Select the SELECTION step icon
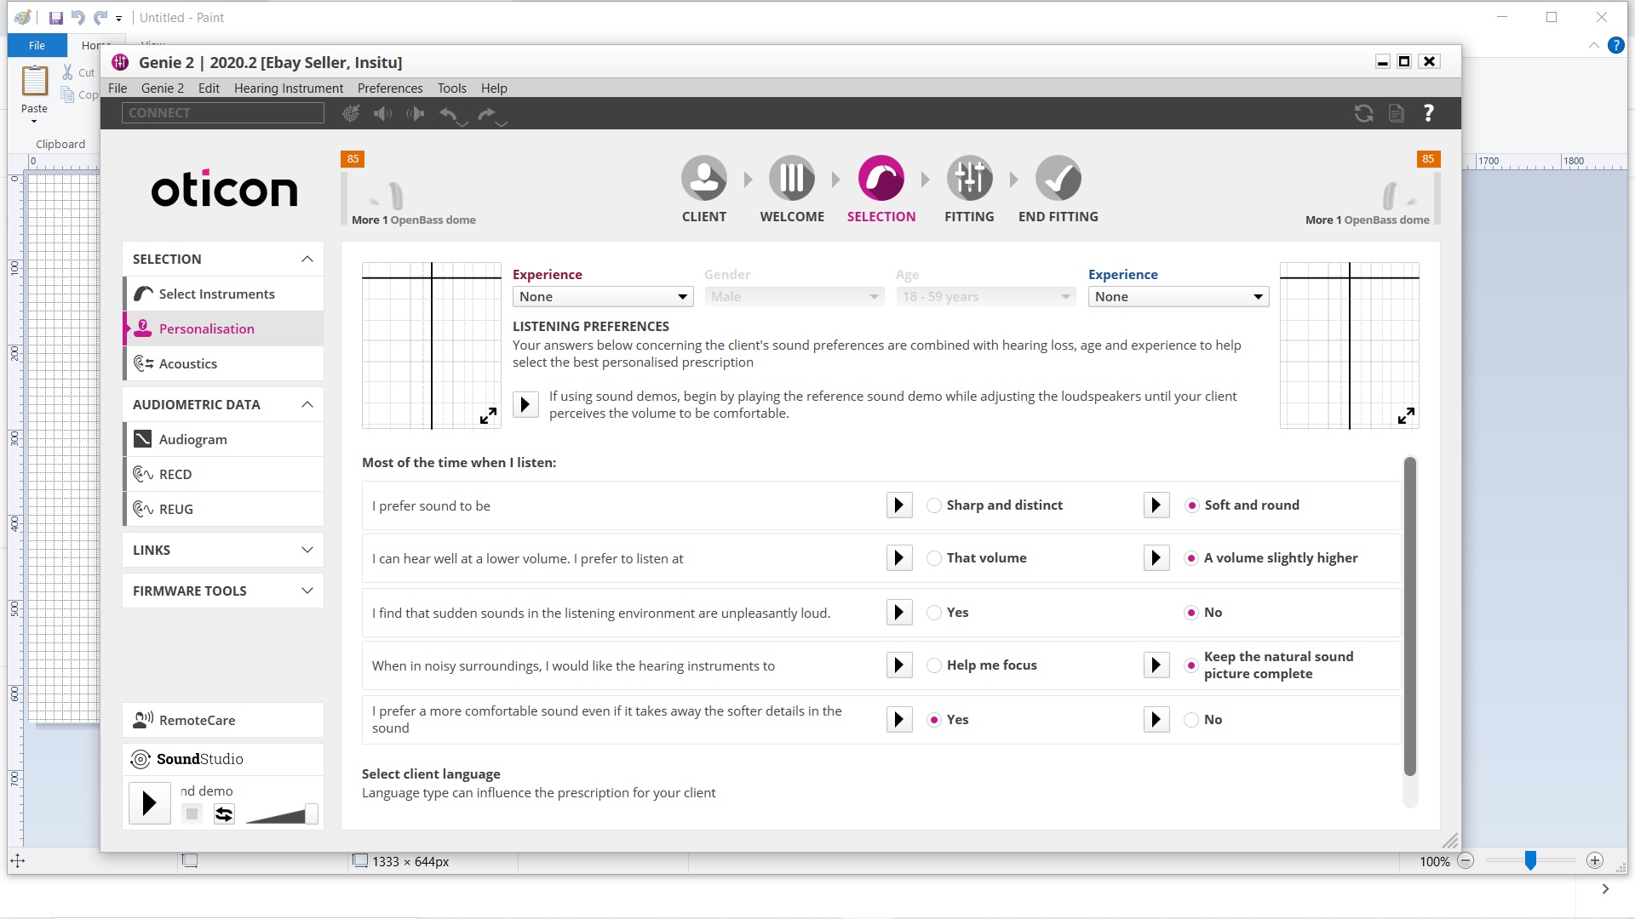1635x919 pixels. click(x=881, y=178)
